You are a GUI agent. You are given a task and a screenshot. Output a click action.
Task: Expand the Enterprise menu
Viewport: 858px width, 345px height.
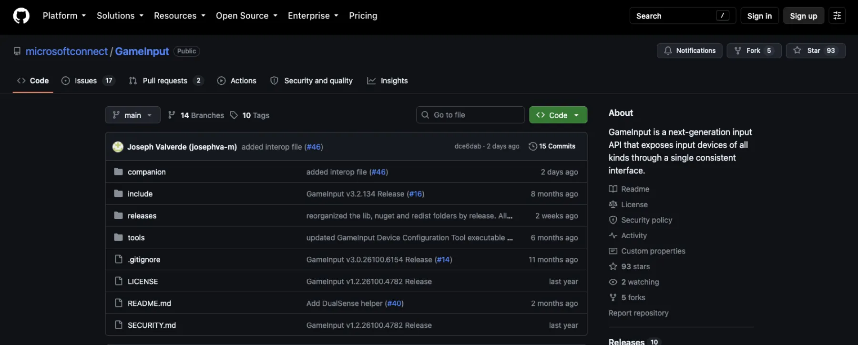(x=313, y=16)
